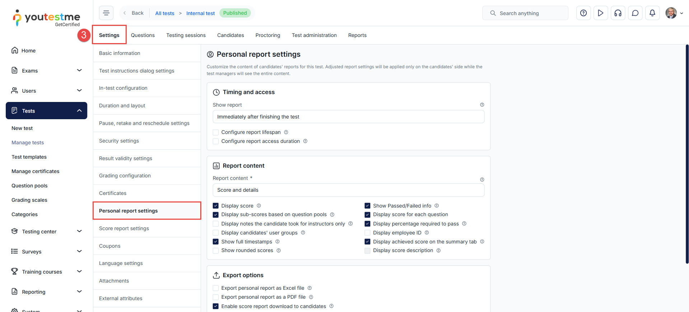Click the page vertical scrollbar
The height and width of the screenshot is (312, 689).
(687, 154)
